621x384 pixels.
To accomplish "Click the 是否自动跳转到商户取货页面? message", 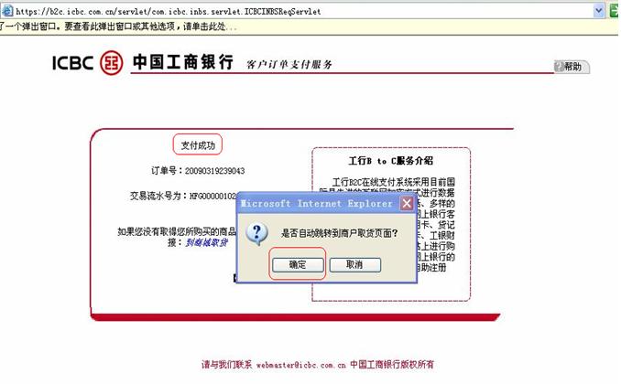I will pos(340,233).
